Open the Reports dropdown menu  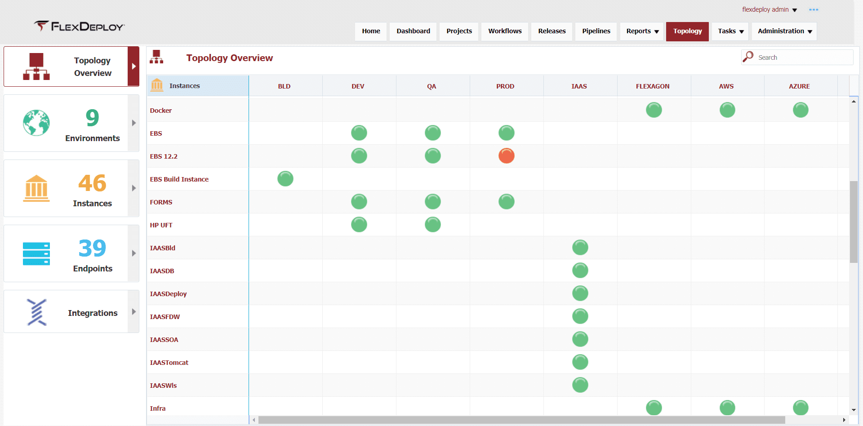point(642,31)
